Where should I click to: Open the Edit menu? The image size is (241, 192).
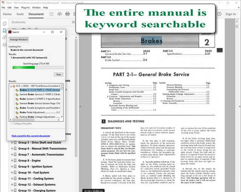click(x=10, y=8)
